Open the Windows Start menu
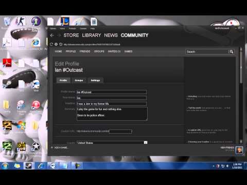Image resolution: width=247 pixels, height=185 pixels. pyautogui.click(x=5, y=166)
